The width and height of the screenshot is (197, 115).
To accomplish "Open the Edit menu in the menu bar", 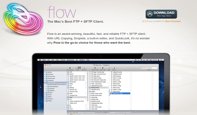I will point(53,60).
